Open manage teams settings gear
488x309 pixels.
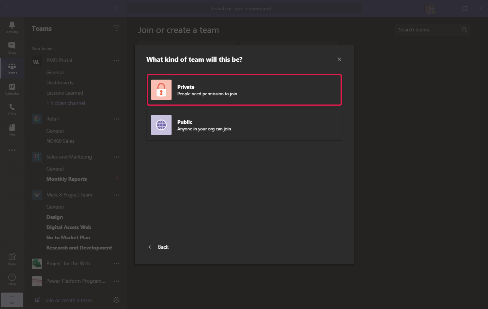coord(116,300)
